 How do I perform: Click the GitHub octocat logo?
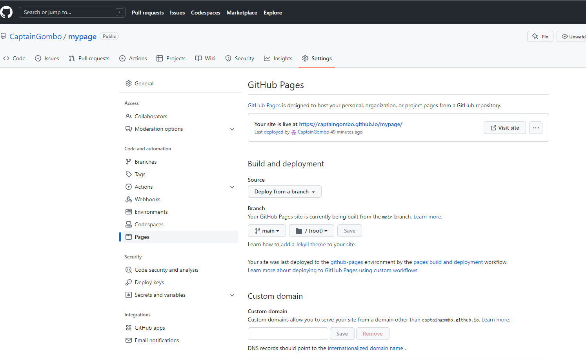[x=5, y=12]
